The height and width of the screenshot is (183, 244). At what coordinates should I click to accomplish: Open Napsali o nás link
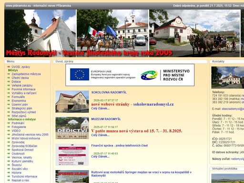click(x=20, y=180)
